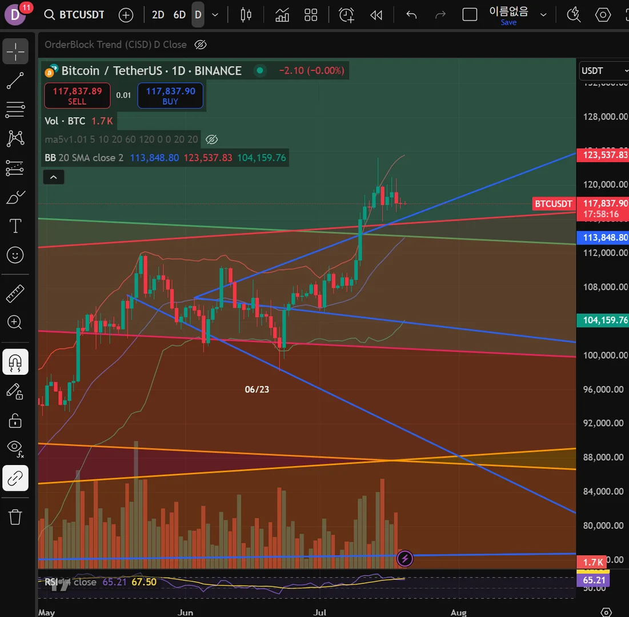Save the layout via the Save link

tap(508, 22)
